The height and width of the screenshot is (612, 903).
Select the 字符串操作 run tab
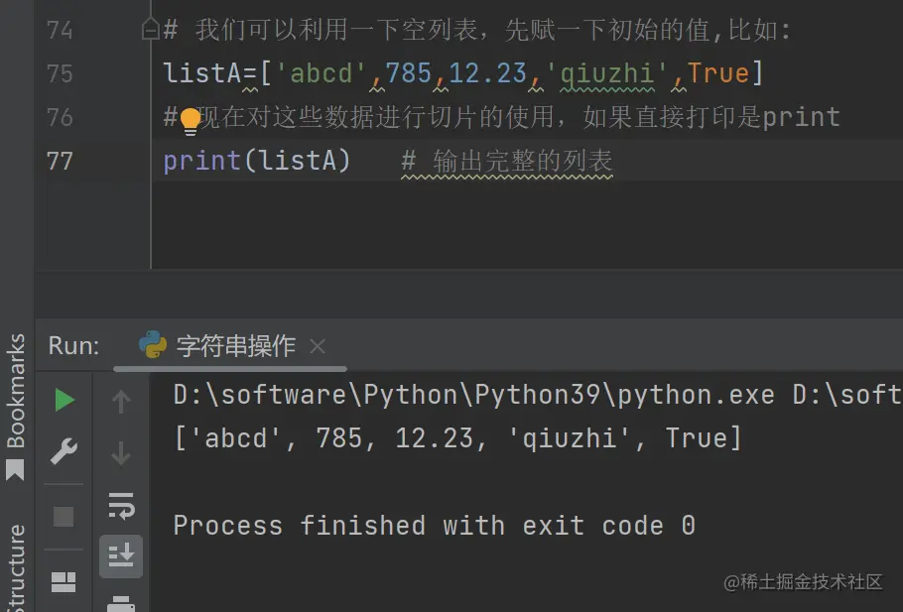[x=235, y=345]
